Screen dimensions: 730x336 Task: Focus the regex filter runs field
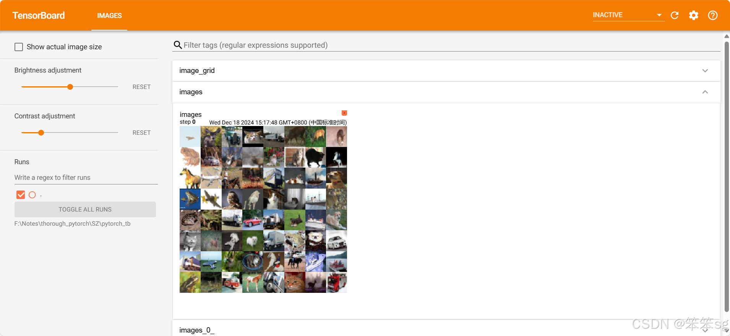[86, 178]
